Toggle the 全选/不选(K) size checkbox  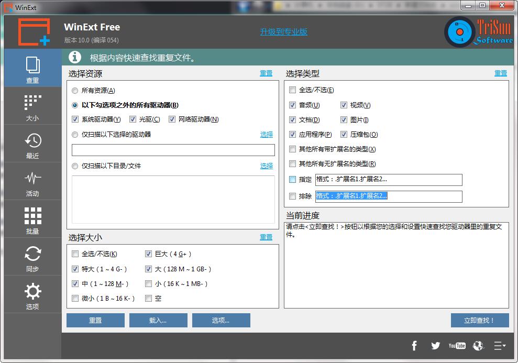click(75, 254)
